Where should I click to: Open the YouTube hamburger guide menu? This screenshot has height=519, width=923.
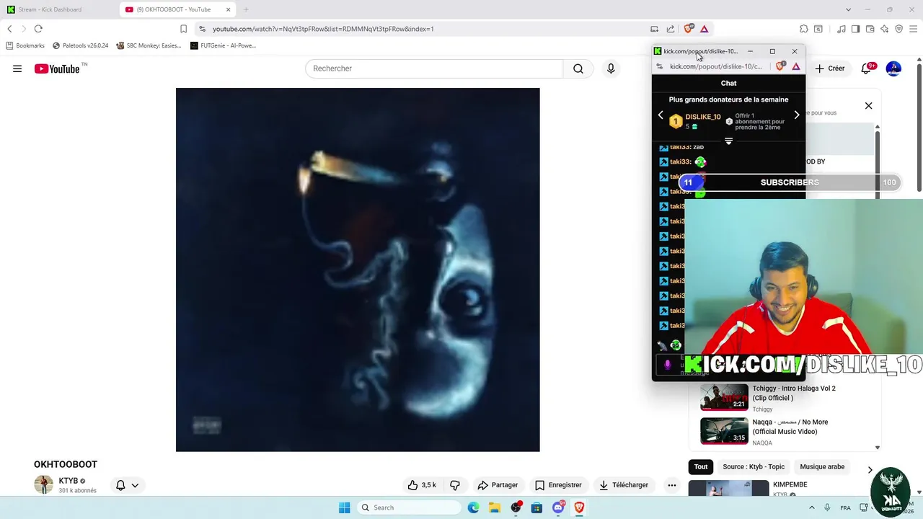[17, 68]
